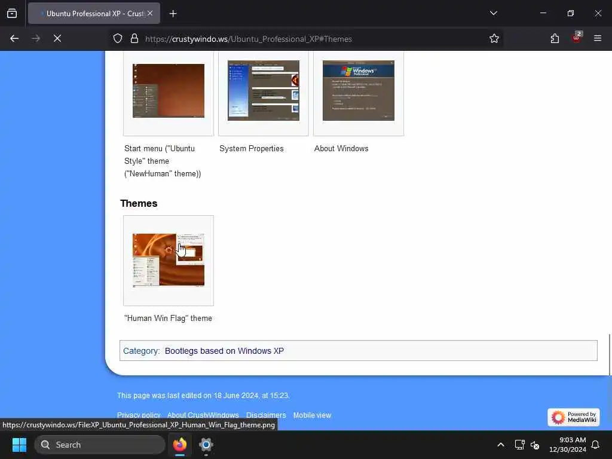
Task: Close the Ubuntu Professional XP tab
Action: click(x=150, y=13)
